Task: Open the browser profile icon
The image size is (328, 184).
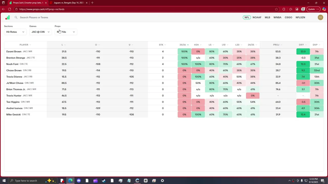Action: tap(303, 9)
